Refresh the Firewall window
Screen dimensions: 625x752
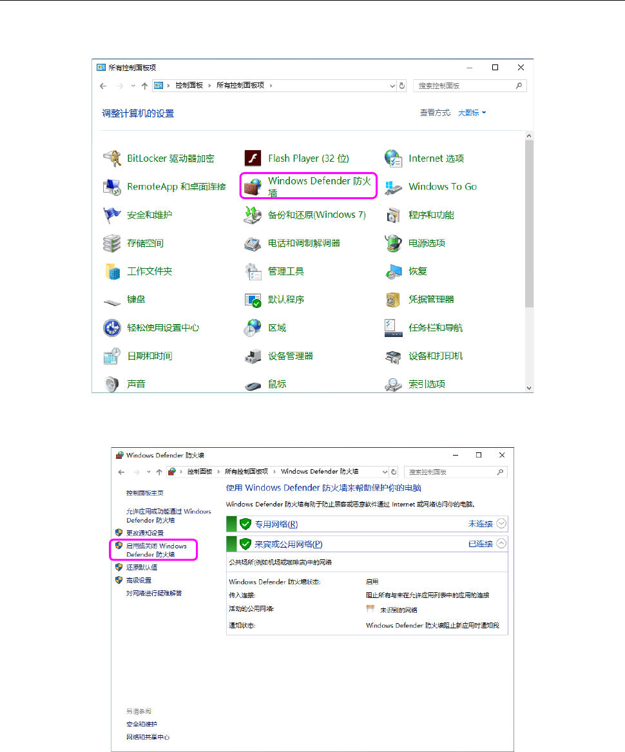click(x=394, y=472)
